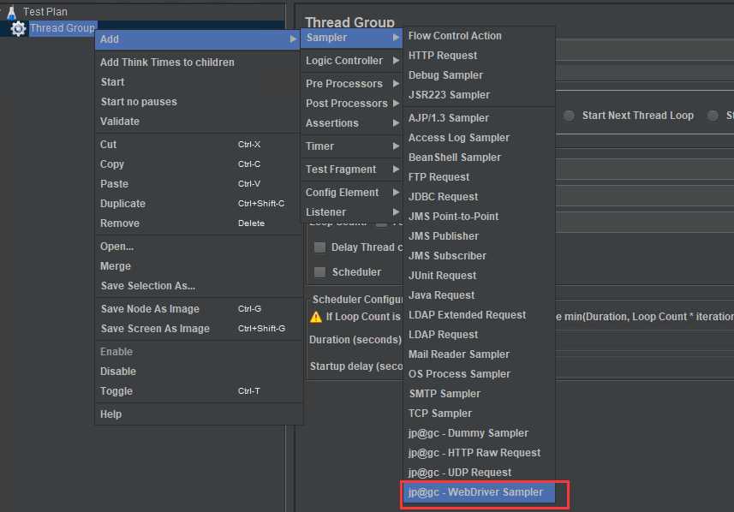Click Start in the context menu
This screenshot has height=512, width=734.
(198, 82)
